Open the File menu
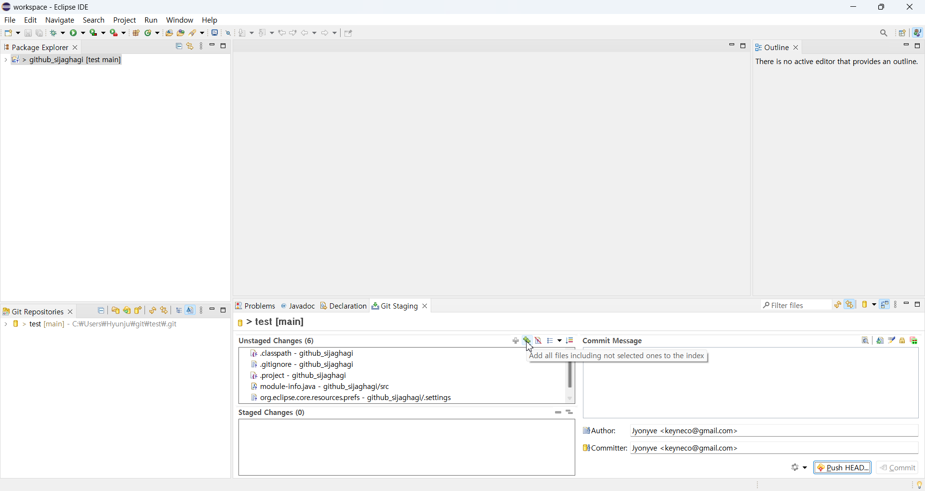Viewport: 925px width, 491px height. pyautogui.click(x=10, y=20)
